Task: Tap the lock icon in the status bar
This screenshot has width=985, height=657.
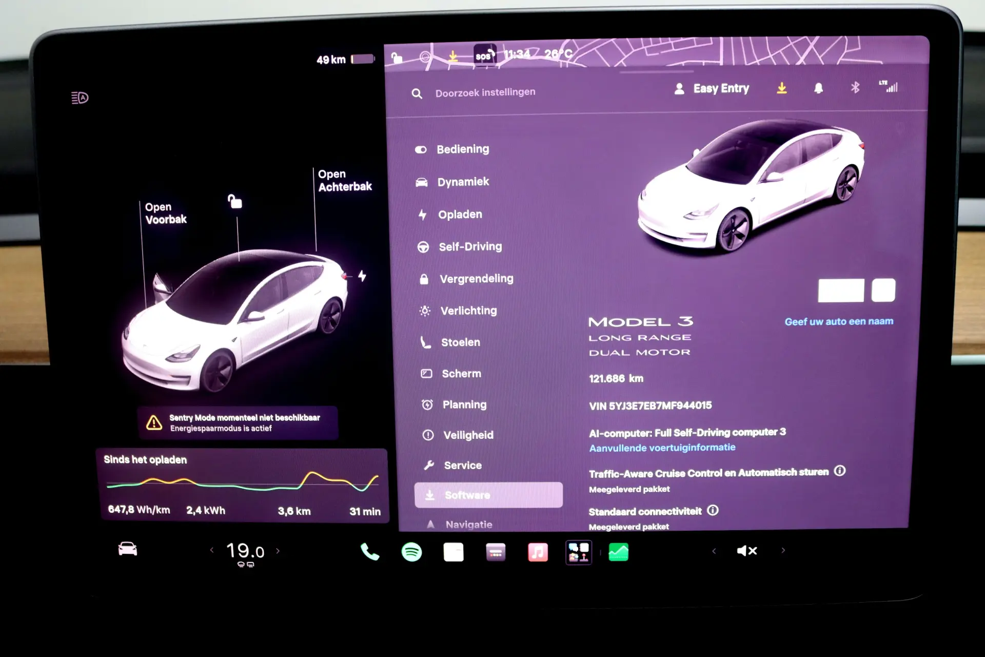Action: (397, 57)
